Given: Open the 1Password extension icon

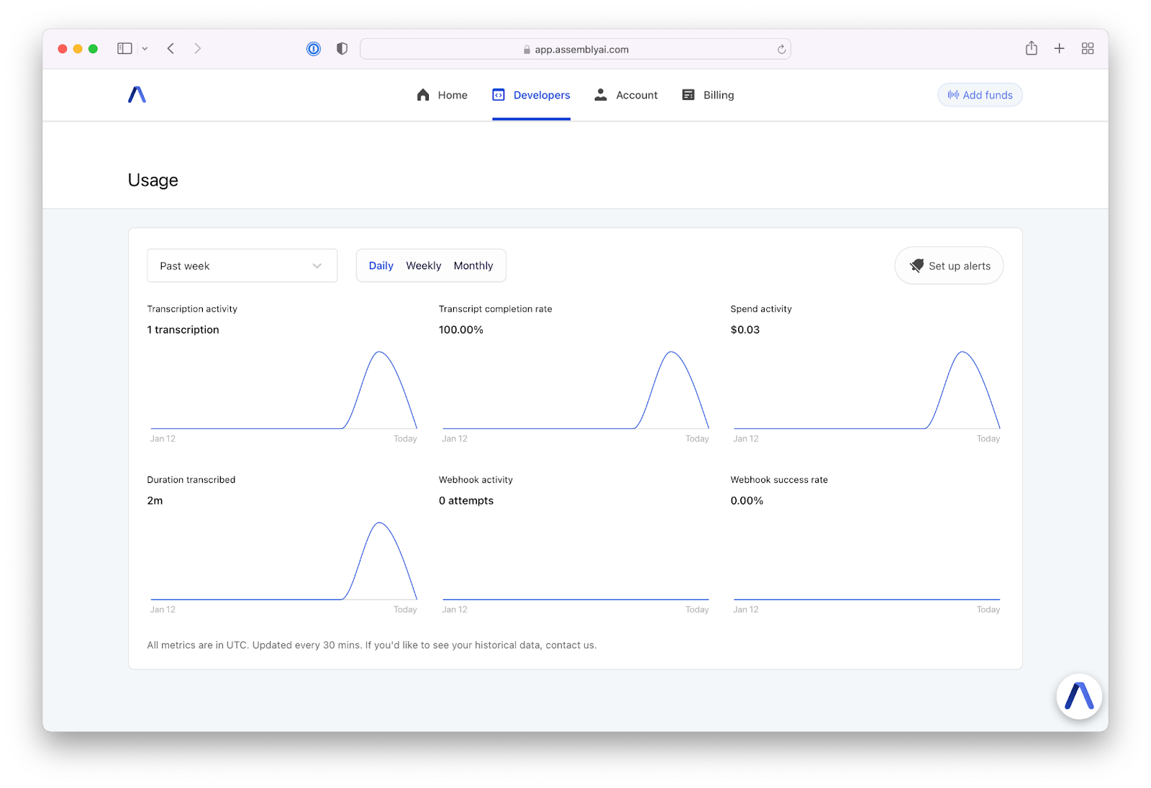Looking at the screenshot, I should click(314, 48).
